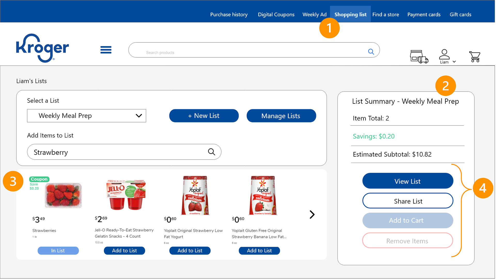This screenshot has width=496, height=279.
Task: Click the green Coupon badge on Strawberries
Action: 39,179
